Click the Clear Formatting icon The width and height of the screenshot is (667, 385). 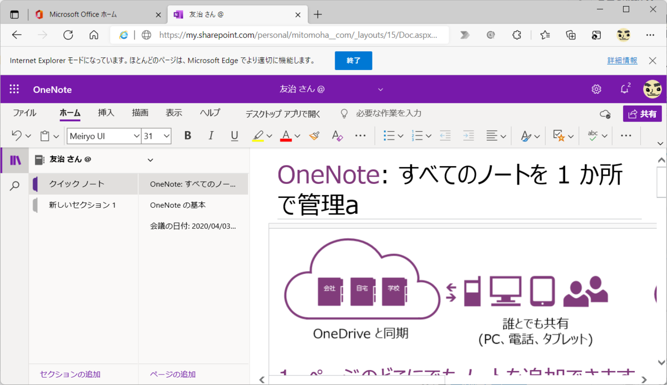337,136
